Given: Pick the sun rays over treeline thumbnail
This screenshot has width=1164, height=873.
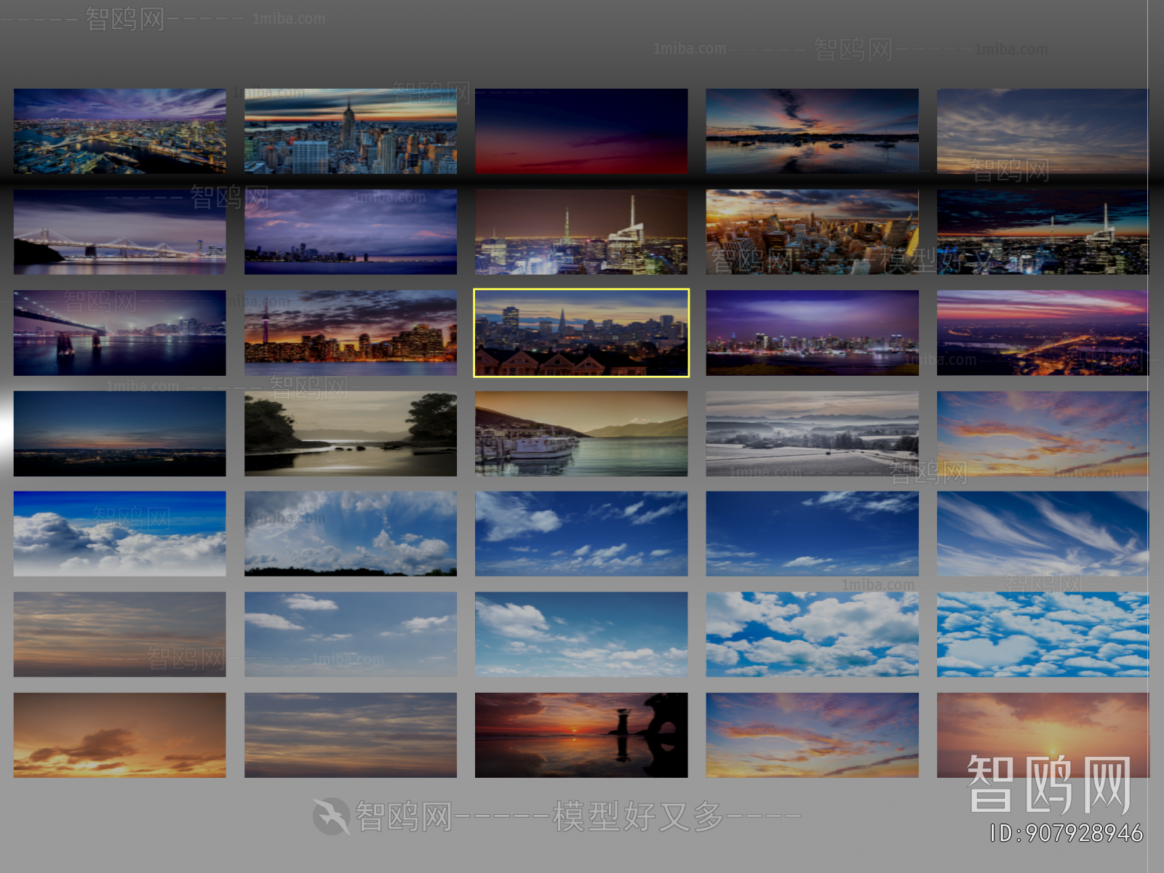Looking at the screenshot, I should tap(350, 534).
